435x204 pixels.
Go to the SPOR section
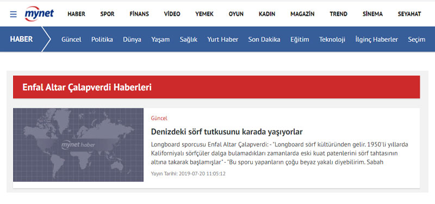coord(107,14)
